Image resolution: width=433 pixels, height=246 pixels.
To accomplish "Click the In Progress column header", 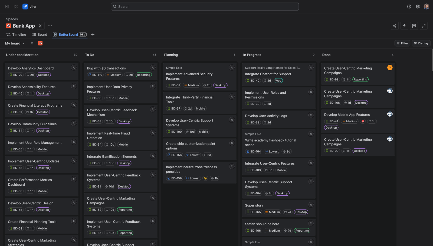I will [252, 55].
